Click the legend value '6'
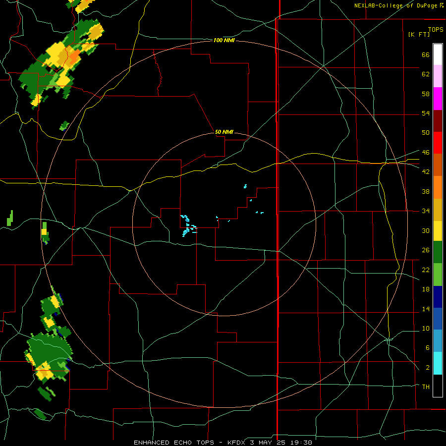446x446 pixels. click(427, 347)
